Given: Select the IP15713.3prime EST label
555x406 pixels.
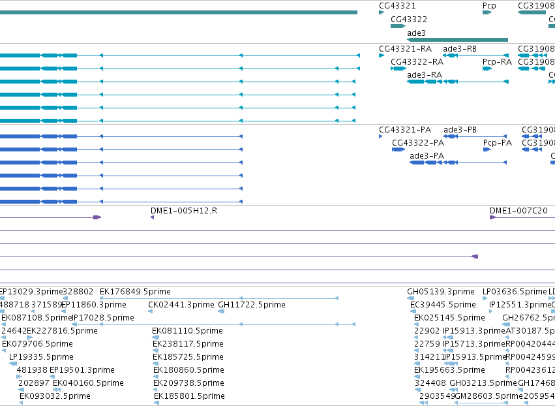Looking at the screenshot, I should (474, 344).
